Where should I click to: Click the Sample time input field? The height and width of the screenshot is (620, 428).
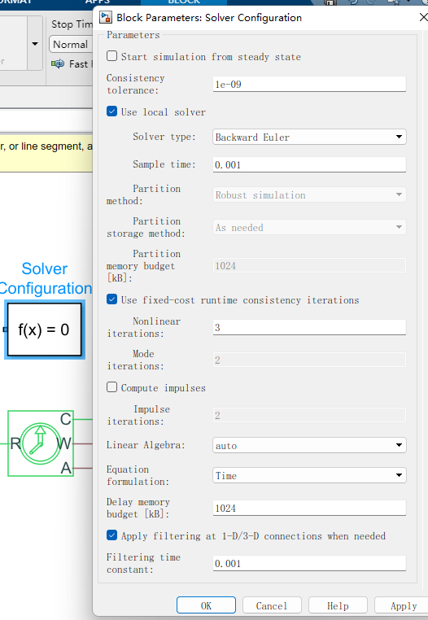coord(309,164)
